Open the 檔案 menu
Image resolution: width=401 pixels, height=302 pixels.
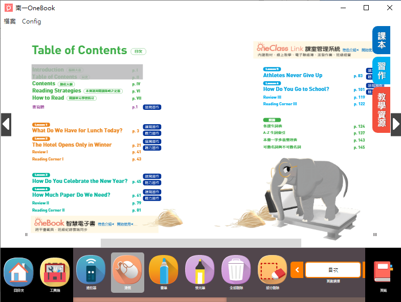coord(10,21)
